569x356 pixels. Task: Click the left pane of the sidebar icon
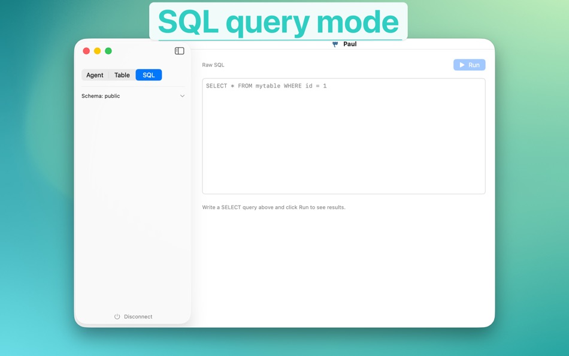point(177,50)
